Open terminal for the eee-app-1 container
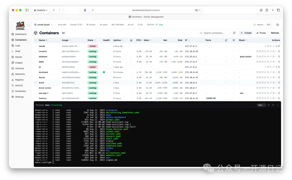Screen dimensions: 292x180 point(276,93)
